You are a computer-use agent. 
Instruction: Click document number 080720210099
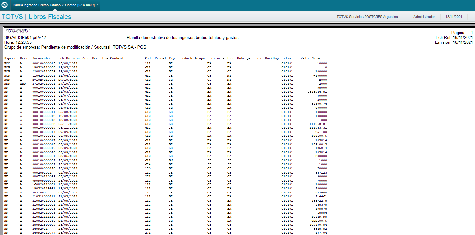click(x=44, y=176)
